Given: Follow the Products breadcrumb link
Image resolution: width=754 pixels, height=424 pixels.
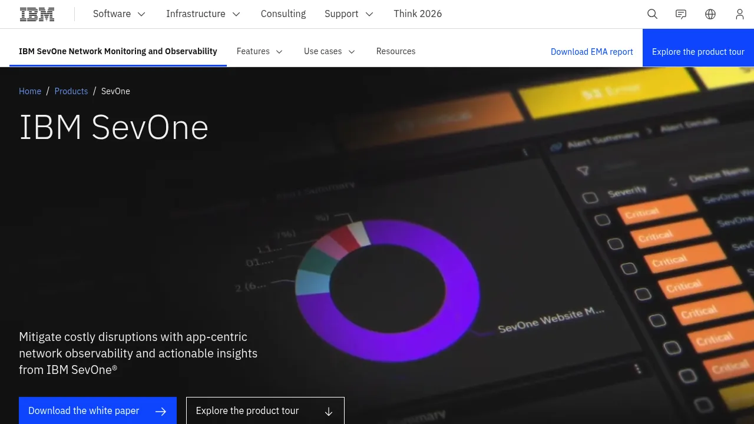Looking at the screenshot, I should pyautogui.click(x=71, y=91).
